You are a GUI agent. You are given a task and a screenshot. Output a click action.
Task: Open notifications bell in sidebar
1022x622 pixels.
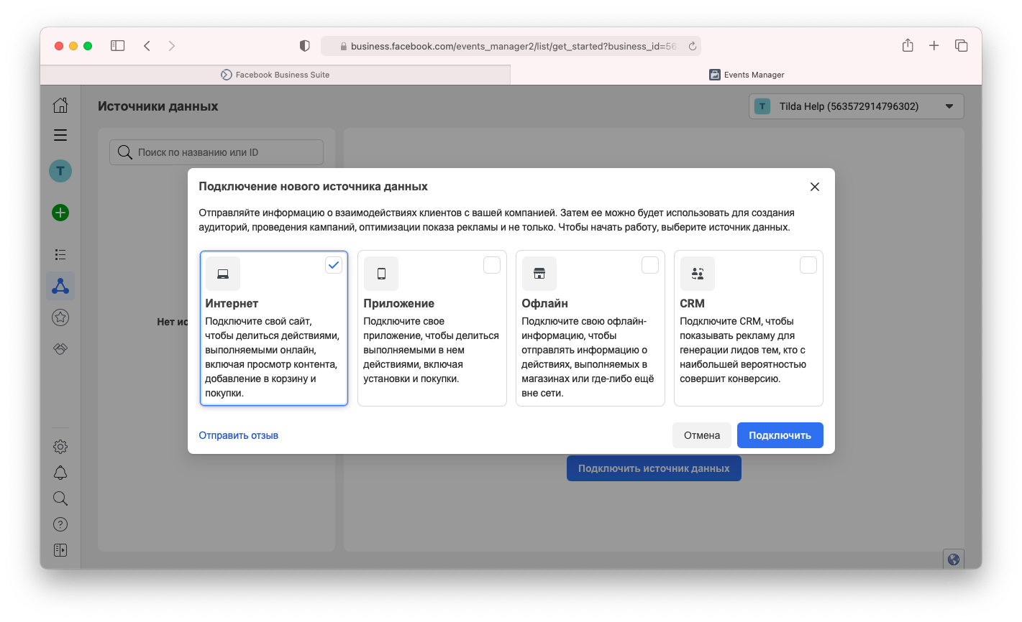point(60,473)
